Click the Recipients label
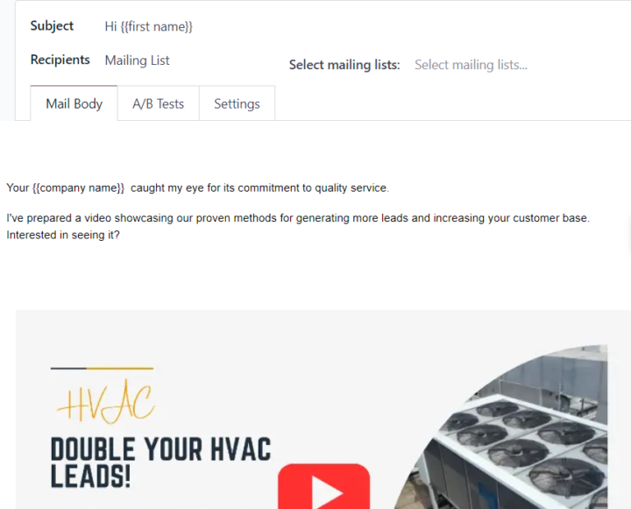631x509 pixels. 60,60
